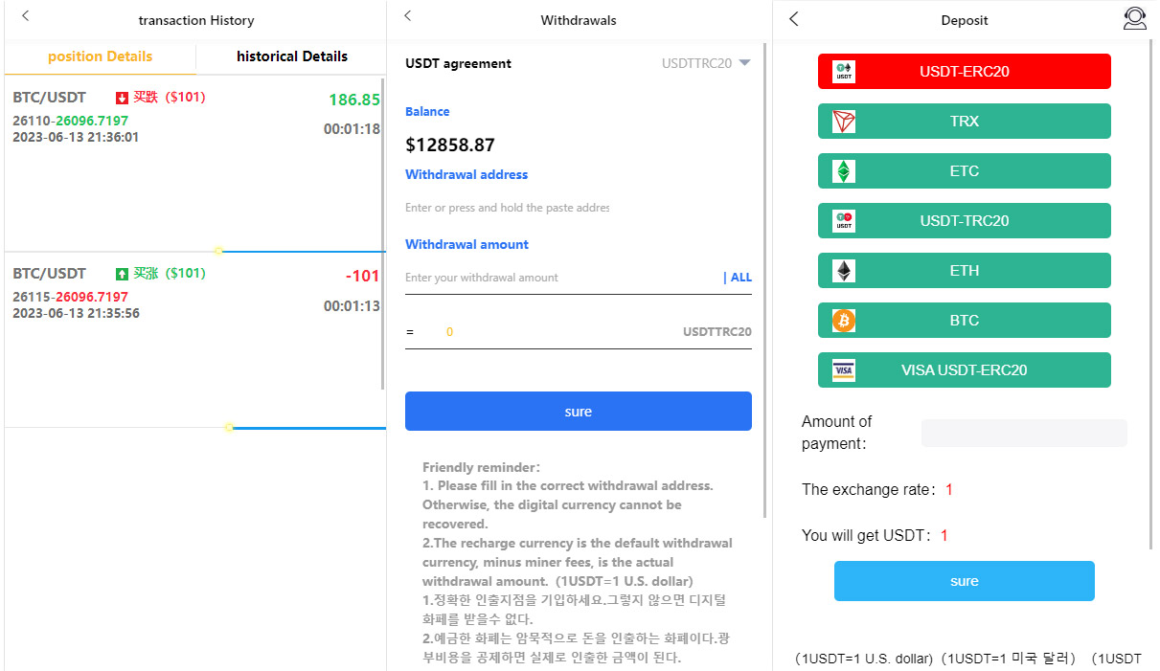Choose USDT-TRC20 deposit method
The image size is (1160, 671).
(x=964, y=221)
